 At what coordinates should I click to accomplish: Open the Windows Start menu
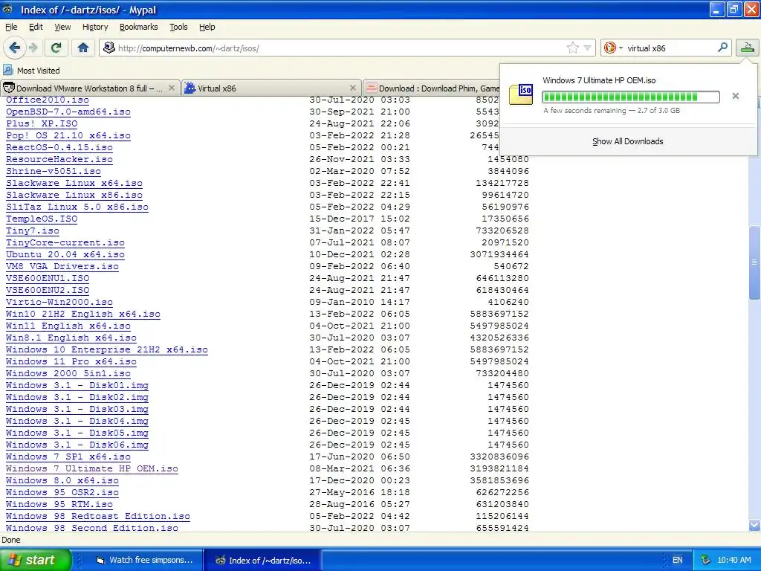[x=35, y=560]
